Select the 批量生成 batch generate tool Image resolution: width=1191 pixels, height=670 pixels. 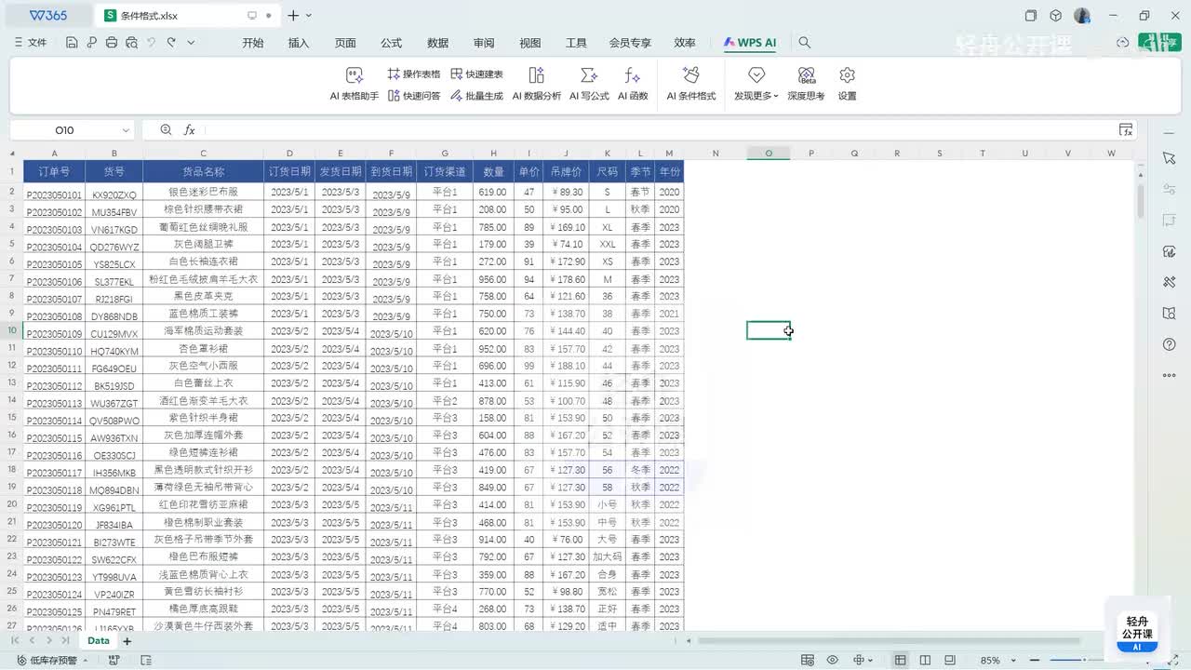[x=476, y=96]
